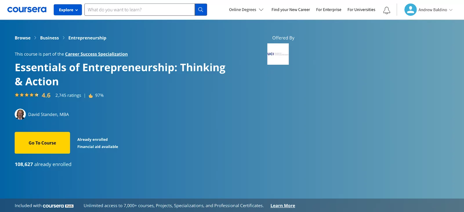This screenshot has height=212, width=464.
Task: Click the Coursera Plus logo in the banner
Action: [x=58, y=206]
